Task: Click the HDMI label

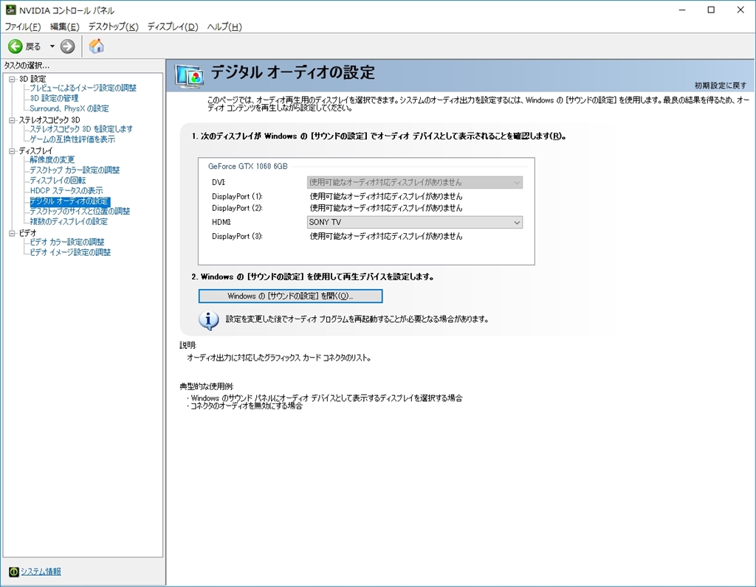Action: coord(221,222)
